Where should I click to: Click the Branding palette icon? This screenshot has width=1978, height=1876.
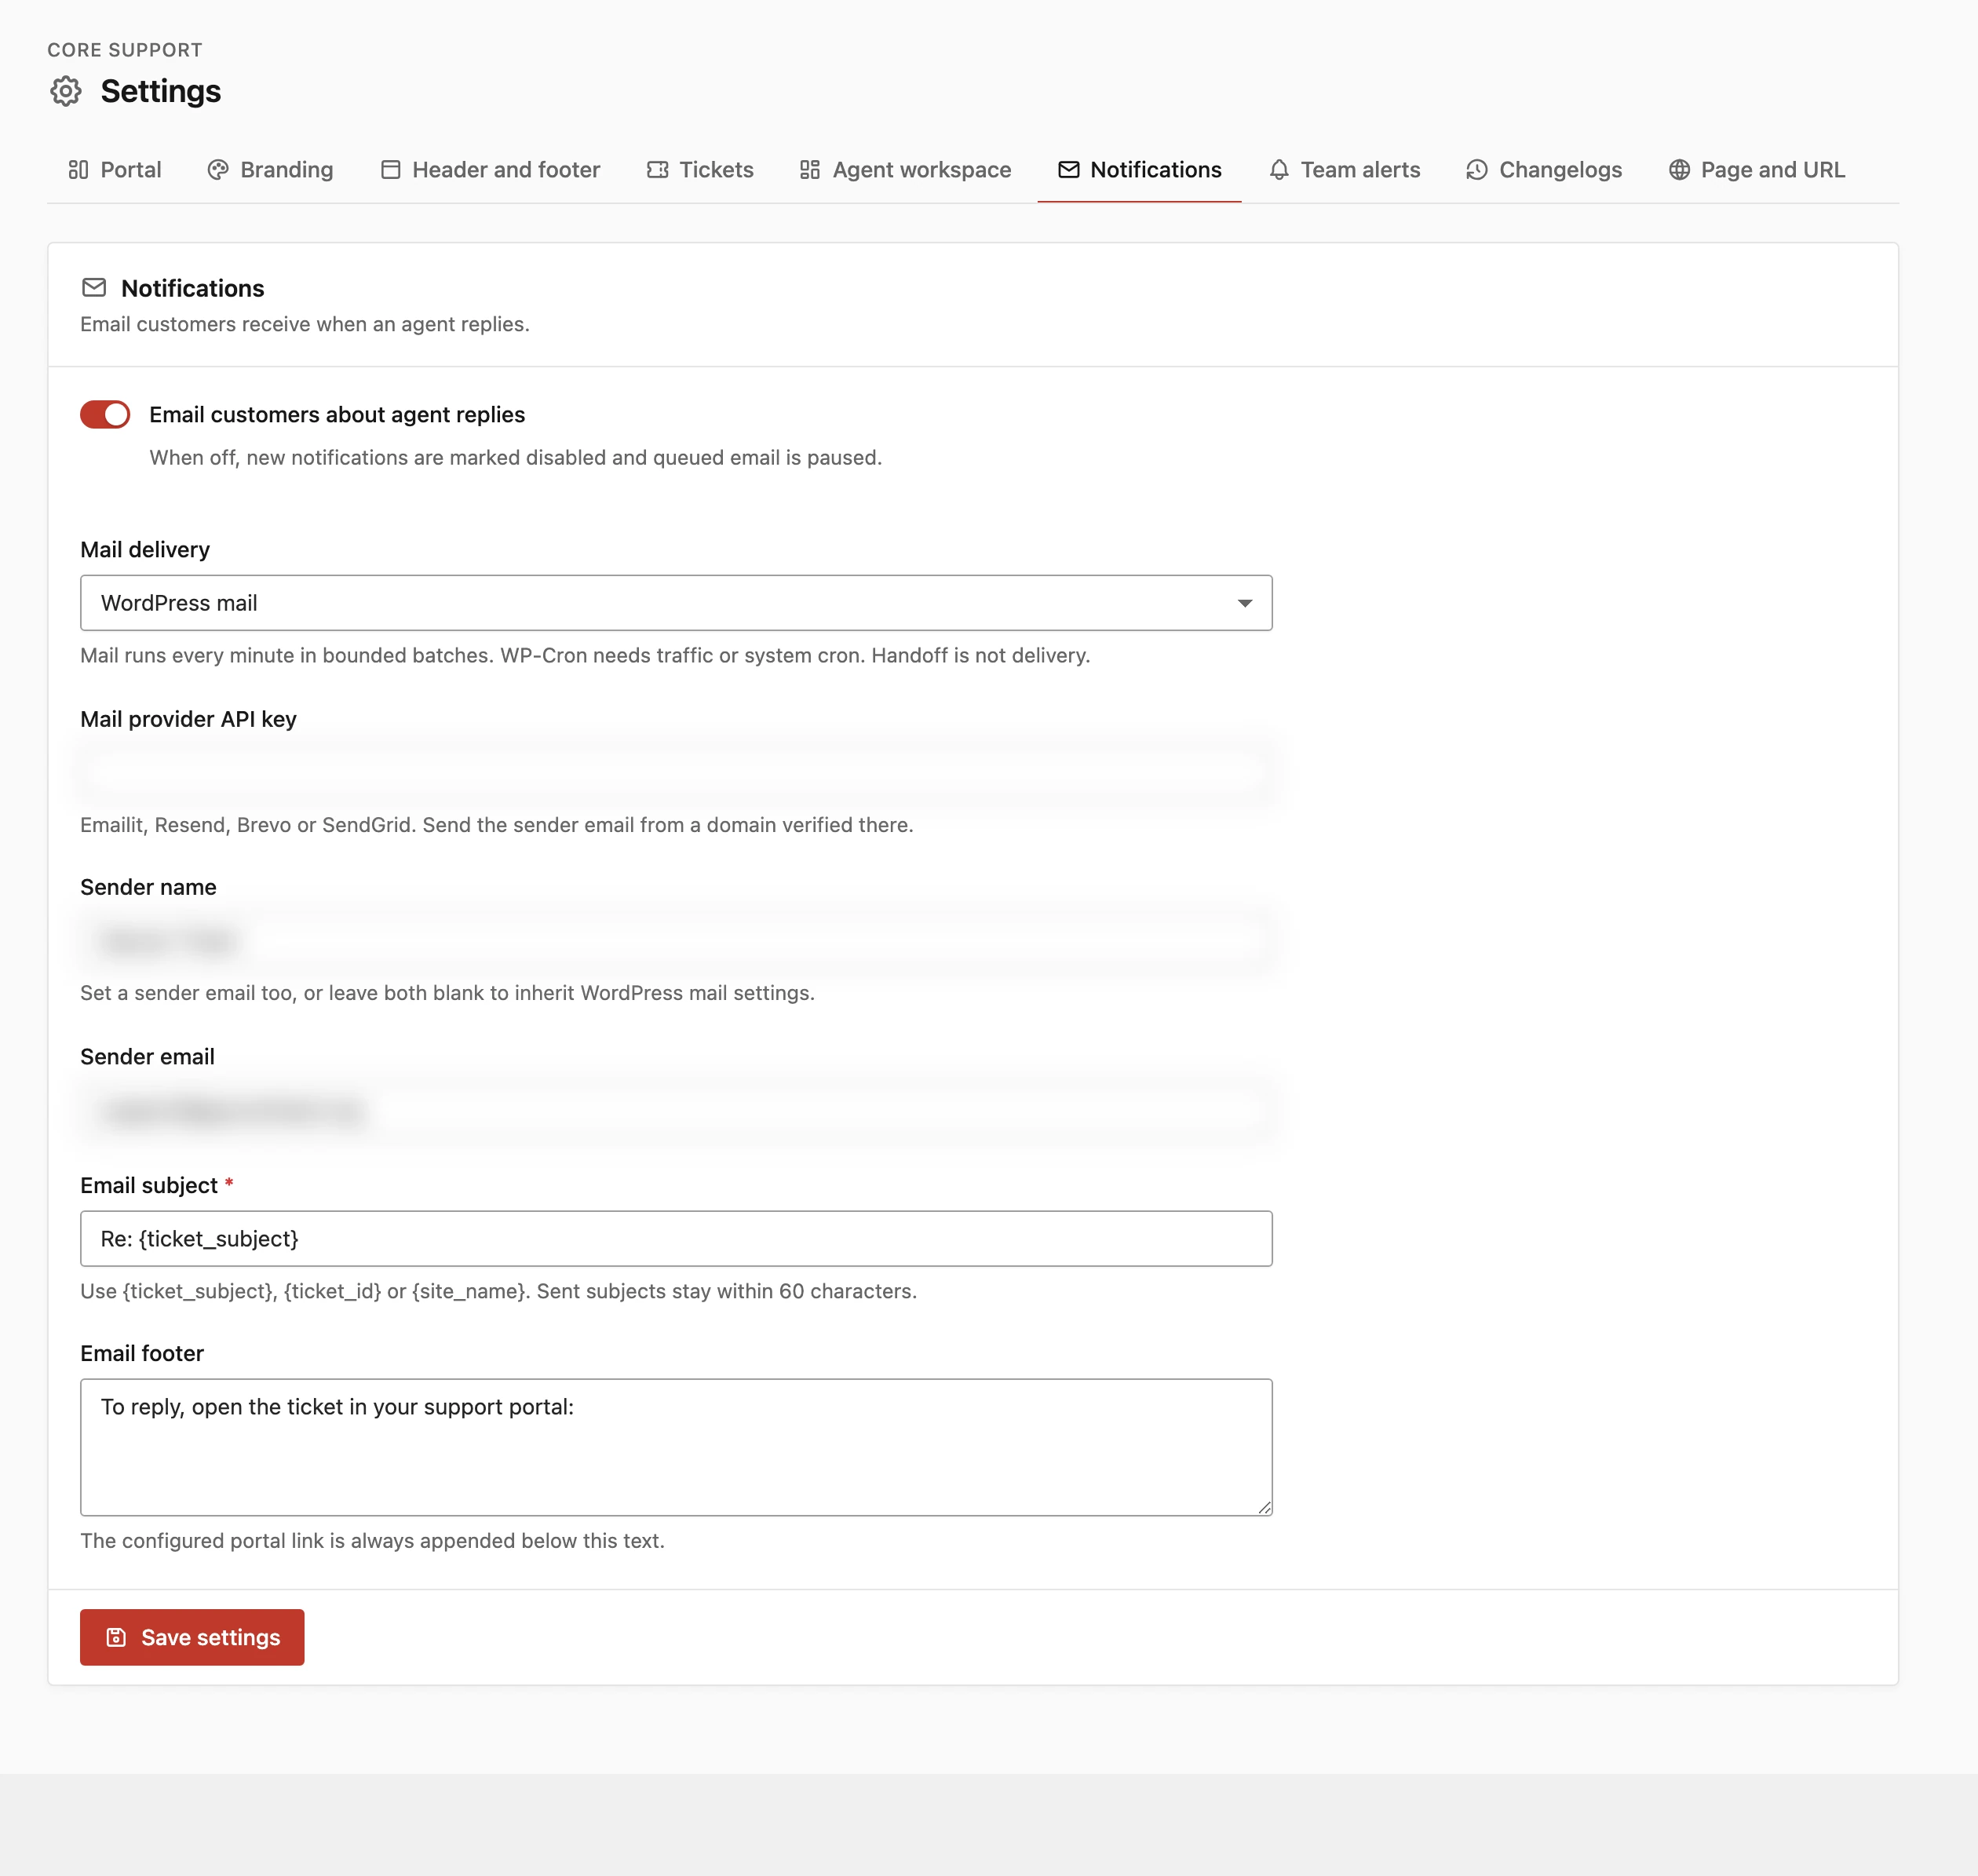pyautogui.click(x=218, y=170)
